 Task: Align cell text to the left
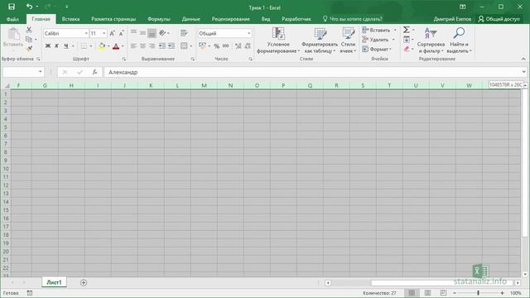(134, 46)
